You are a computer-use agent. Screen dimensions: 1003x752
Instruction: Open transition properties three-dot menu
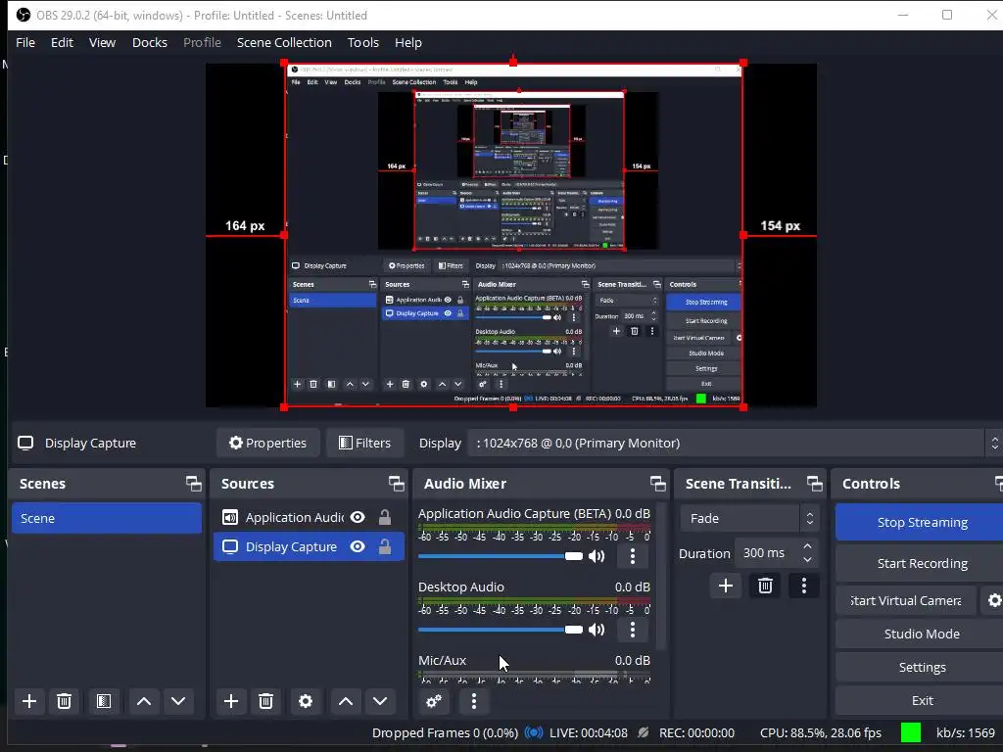[x=804, y=586]
